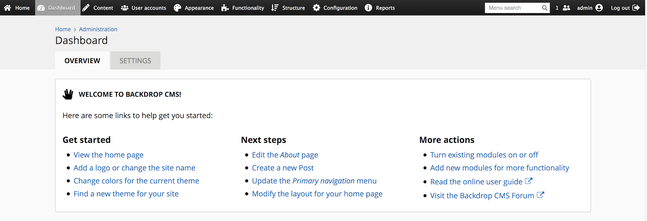This screenshot has height=221, width=647.
Task: Open Update the Primary navigation menu link
Action: 314,181
